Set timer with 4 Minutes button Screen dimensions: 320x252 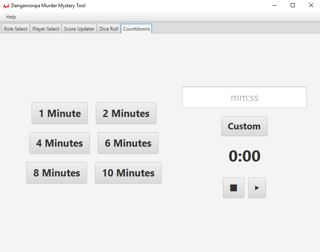pyautogui.click(x=60, y=143)
